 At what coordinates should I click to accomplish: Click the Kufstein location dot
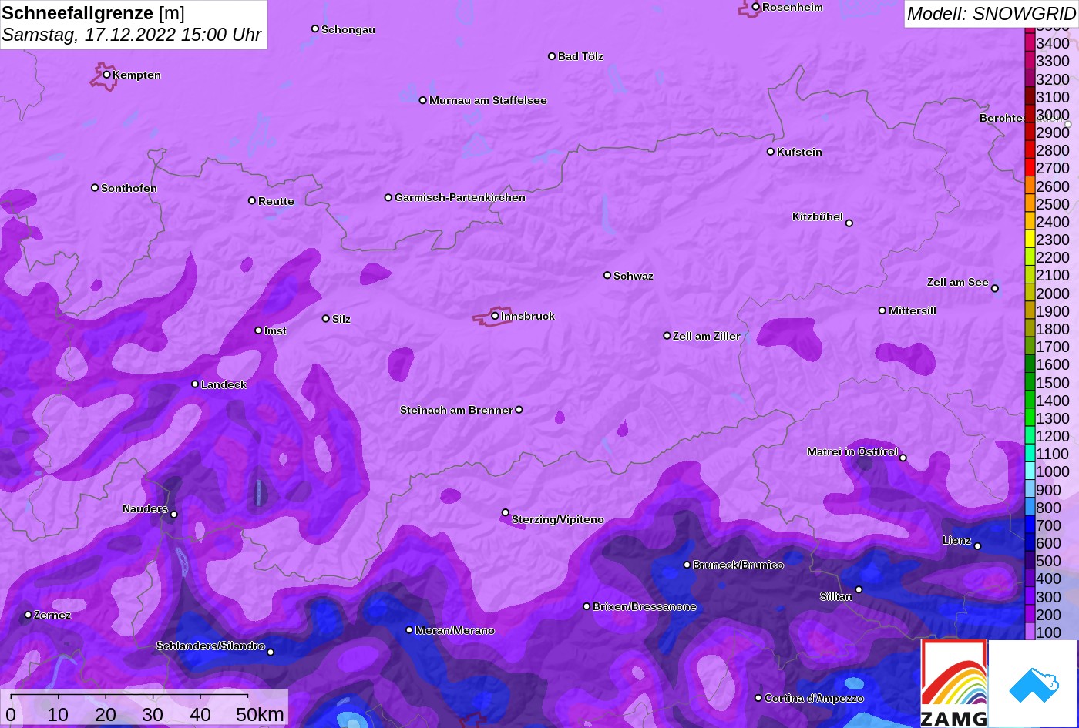coord(770,152)
